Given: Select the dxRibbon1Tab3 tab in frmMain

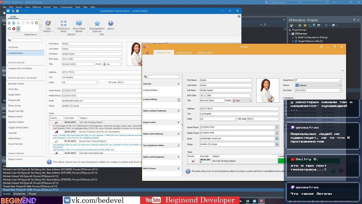Looking at the screenshot, I should point(205,53).
